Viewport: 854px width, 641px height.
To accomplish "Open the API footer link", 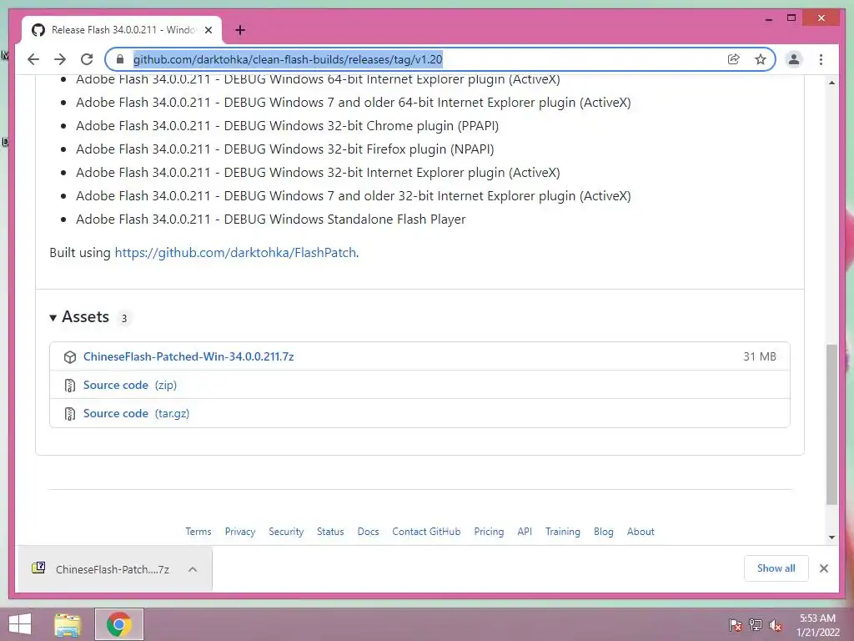I will (525, 532).
